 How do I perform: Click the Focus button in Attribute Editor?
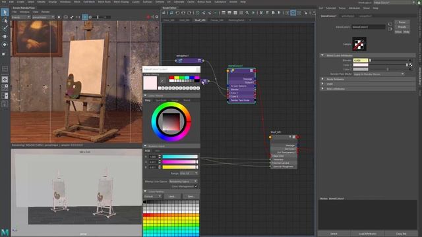(402, 22)
